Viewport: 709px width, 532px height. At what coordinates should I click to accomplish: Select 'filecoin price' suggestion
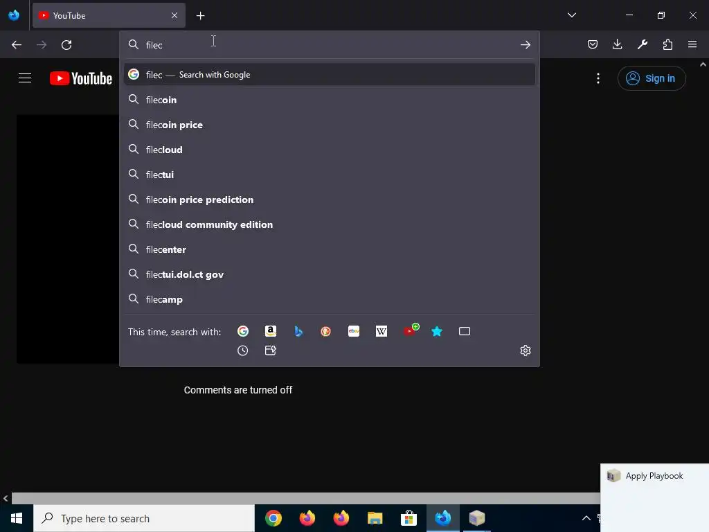click(329, 125)
